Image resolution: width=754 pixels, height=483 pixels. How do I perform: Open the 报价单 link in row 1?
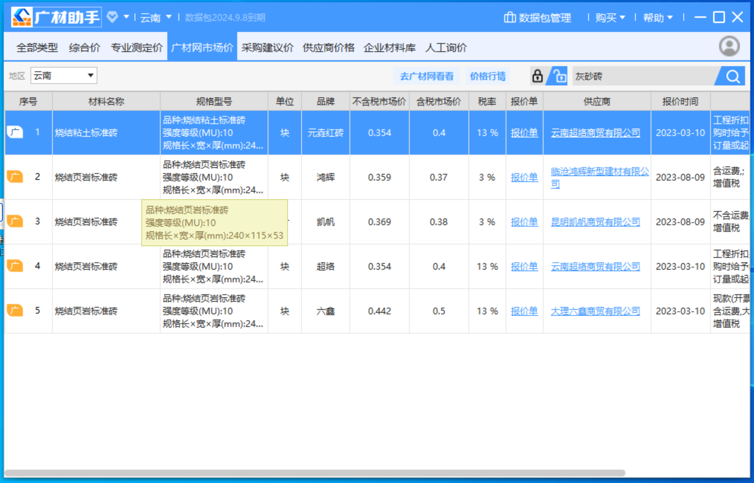tap(524, 133)
